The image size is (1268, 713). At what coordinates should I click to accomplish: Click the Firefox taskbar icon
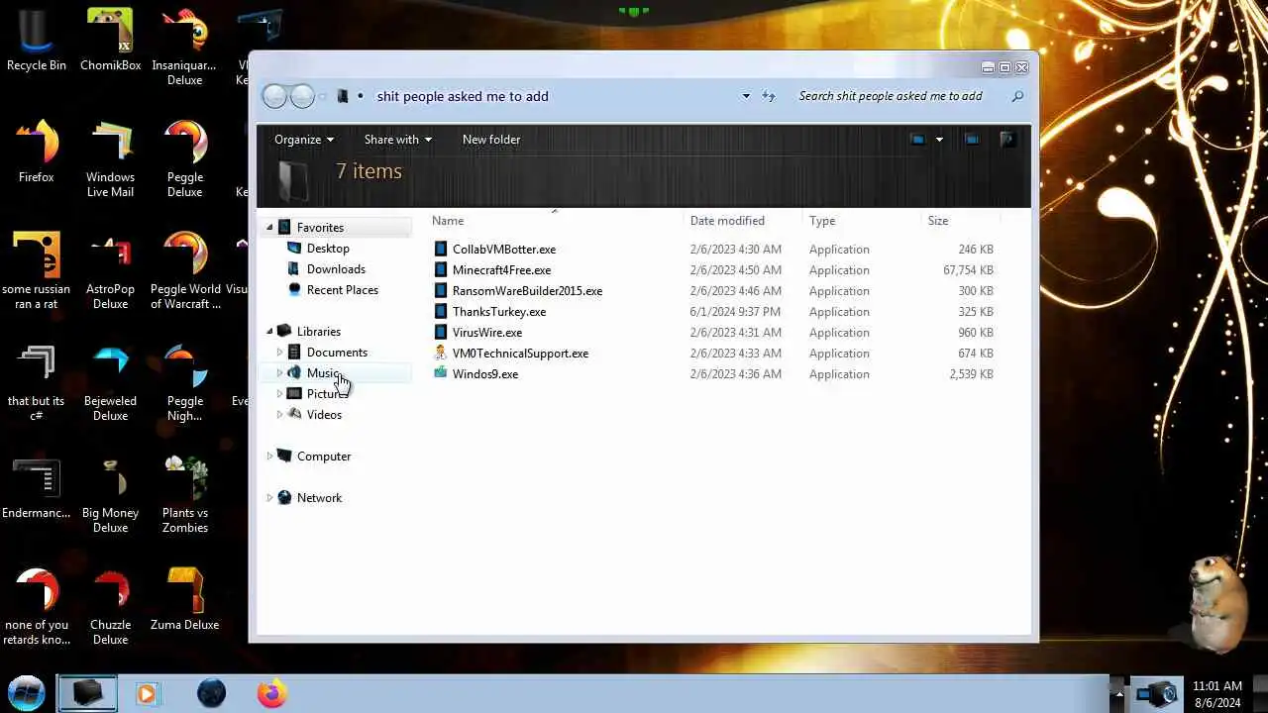point(271,693)
